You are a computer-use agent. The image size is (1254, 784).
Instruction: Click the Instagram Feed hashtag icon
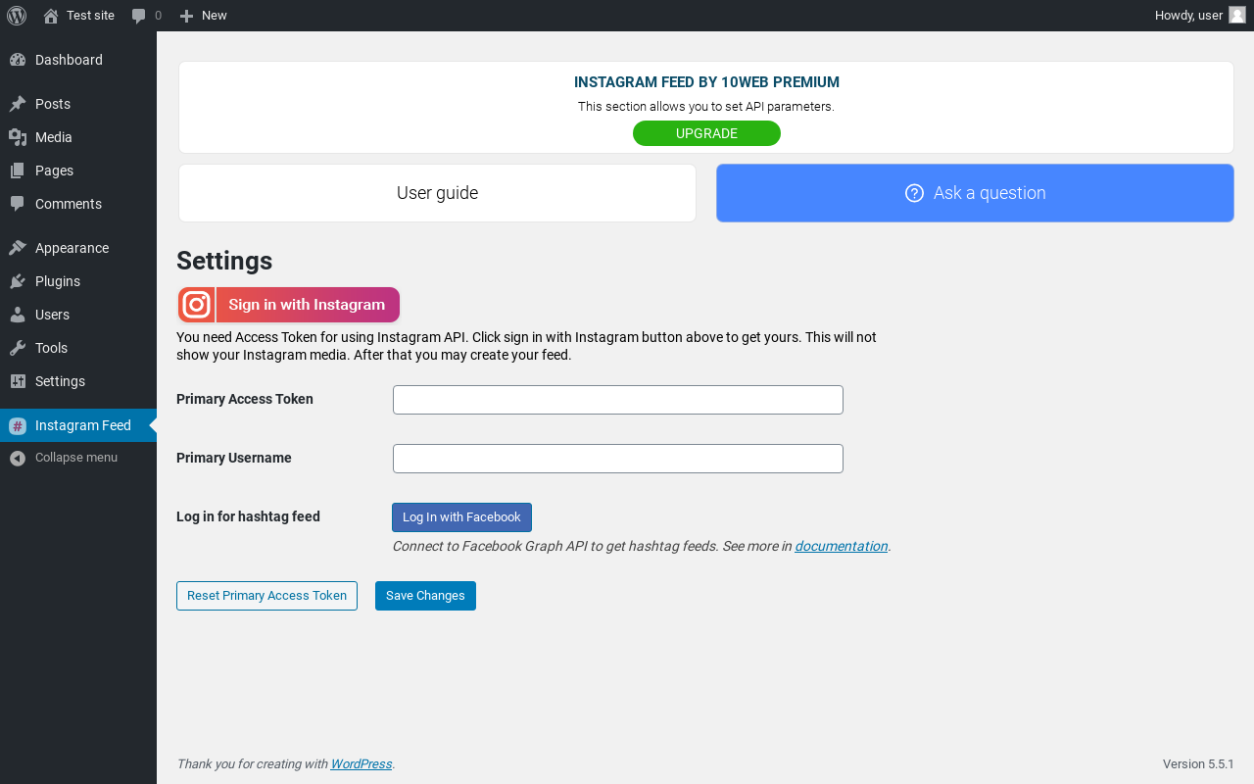[18, 425]
